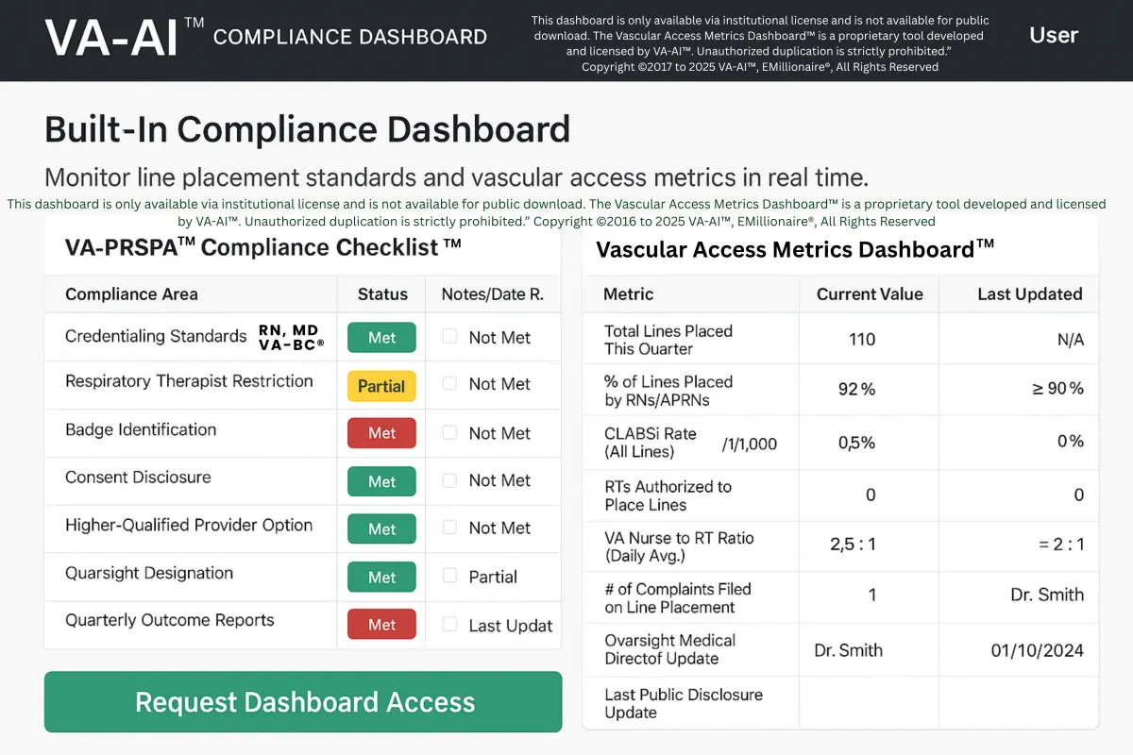Toggle Not Met checkbox for Respiratory Therapist Restriction
1133x755 pixels.
pos(450,383)
